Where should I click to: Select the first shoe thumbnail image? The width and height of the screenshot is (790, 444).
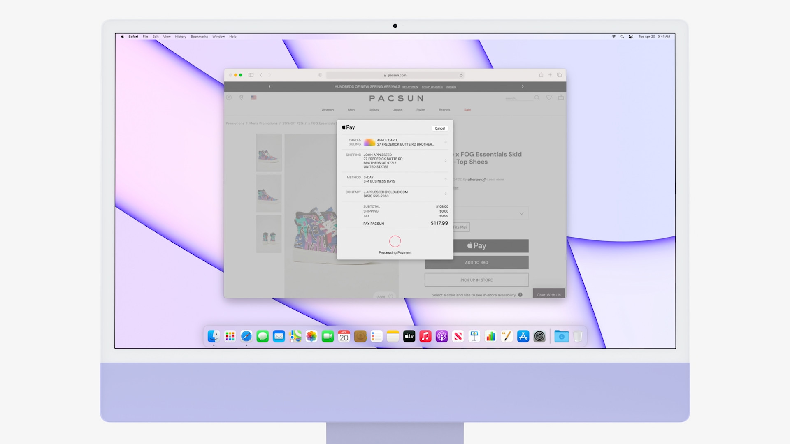(269, 153)
